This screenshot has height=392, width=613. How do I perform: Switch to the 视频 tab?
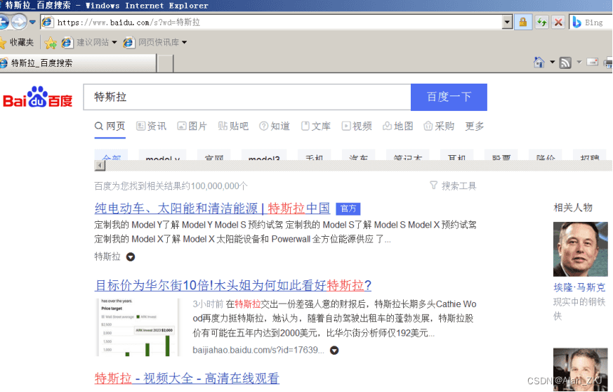[x=357, y=126]
